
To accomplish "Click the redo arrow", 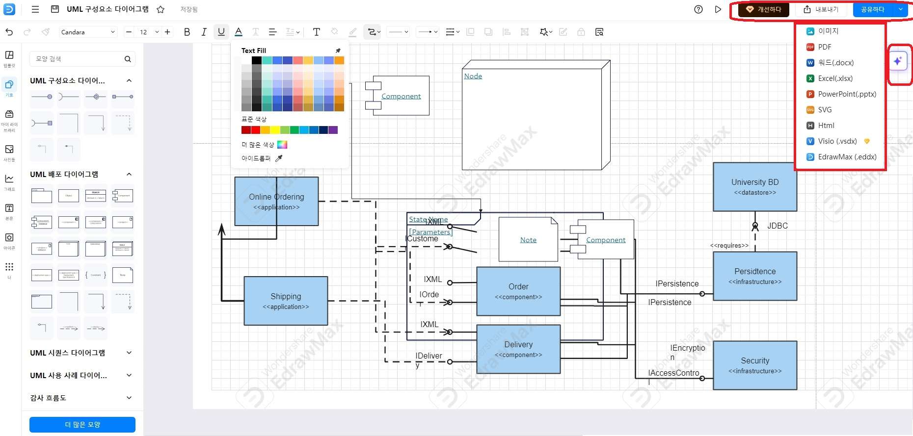I will coord(27,32).
